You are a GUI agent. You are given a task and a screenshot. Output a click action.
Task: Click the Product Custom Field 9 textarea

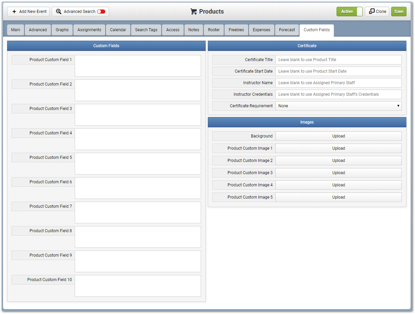pos(138,261)
